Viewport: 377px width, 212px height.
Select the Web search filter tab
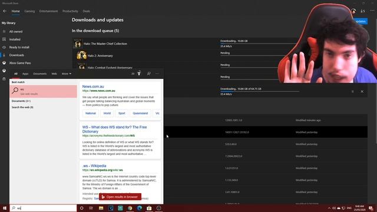coord(54,74)
